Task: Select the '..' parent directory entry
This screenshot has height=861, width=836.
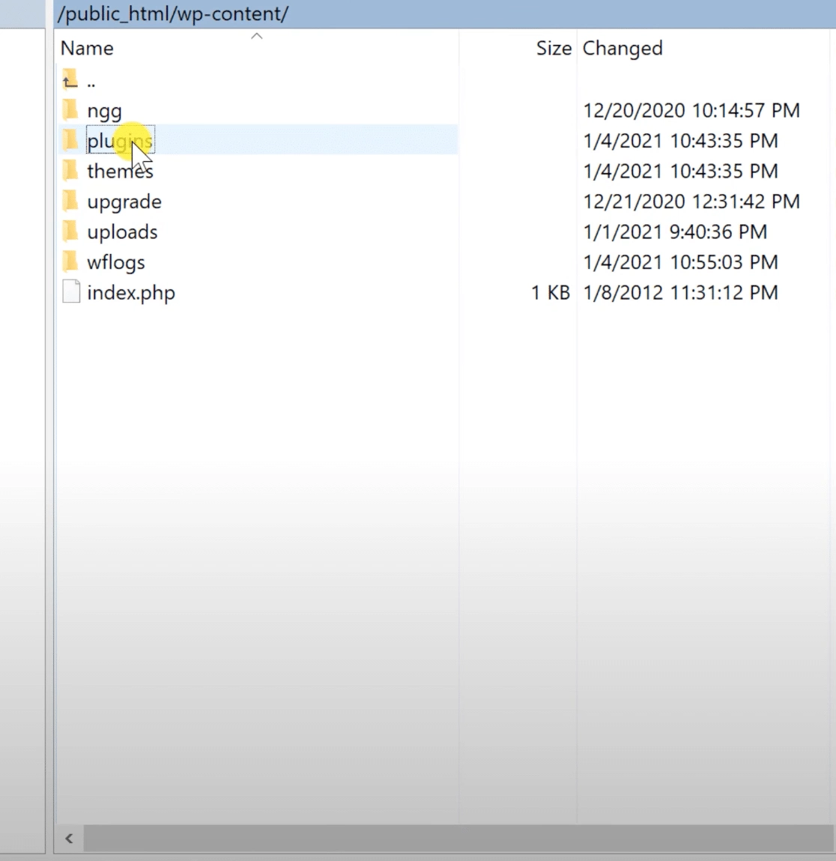Action: (x=91, y=83)
